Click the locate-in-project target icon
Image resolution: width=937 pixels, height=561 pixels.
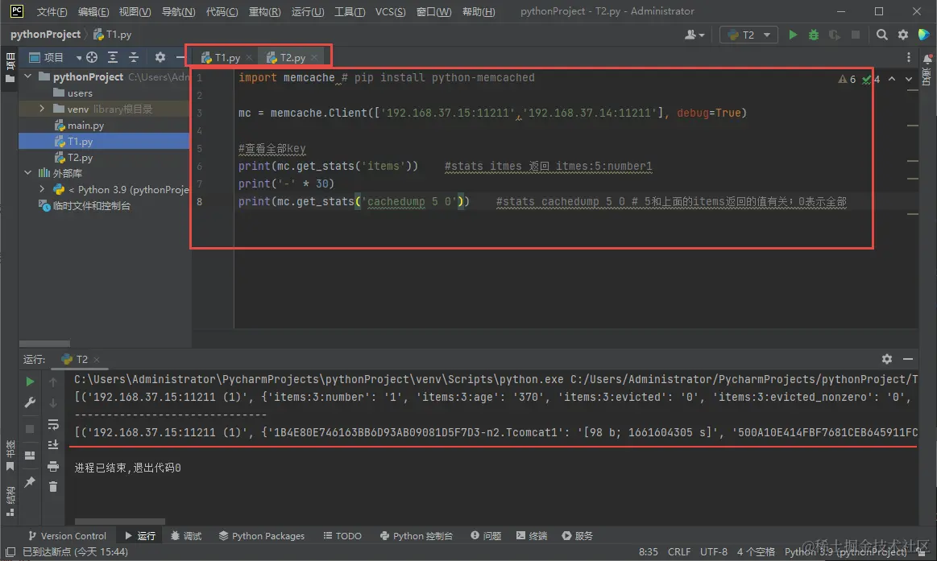point(91,57)
